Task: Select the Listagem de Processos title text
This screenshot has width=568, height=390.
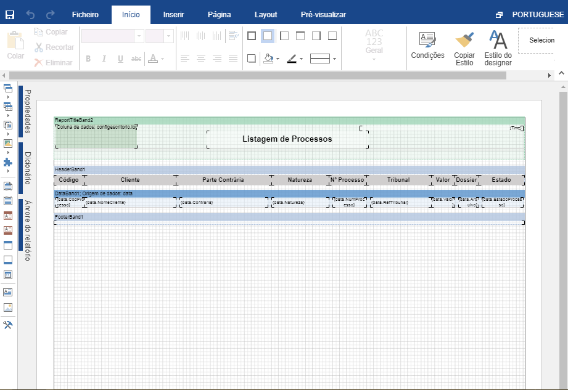Action: pyautogui.click(x=287, y=139)
